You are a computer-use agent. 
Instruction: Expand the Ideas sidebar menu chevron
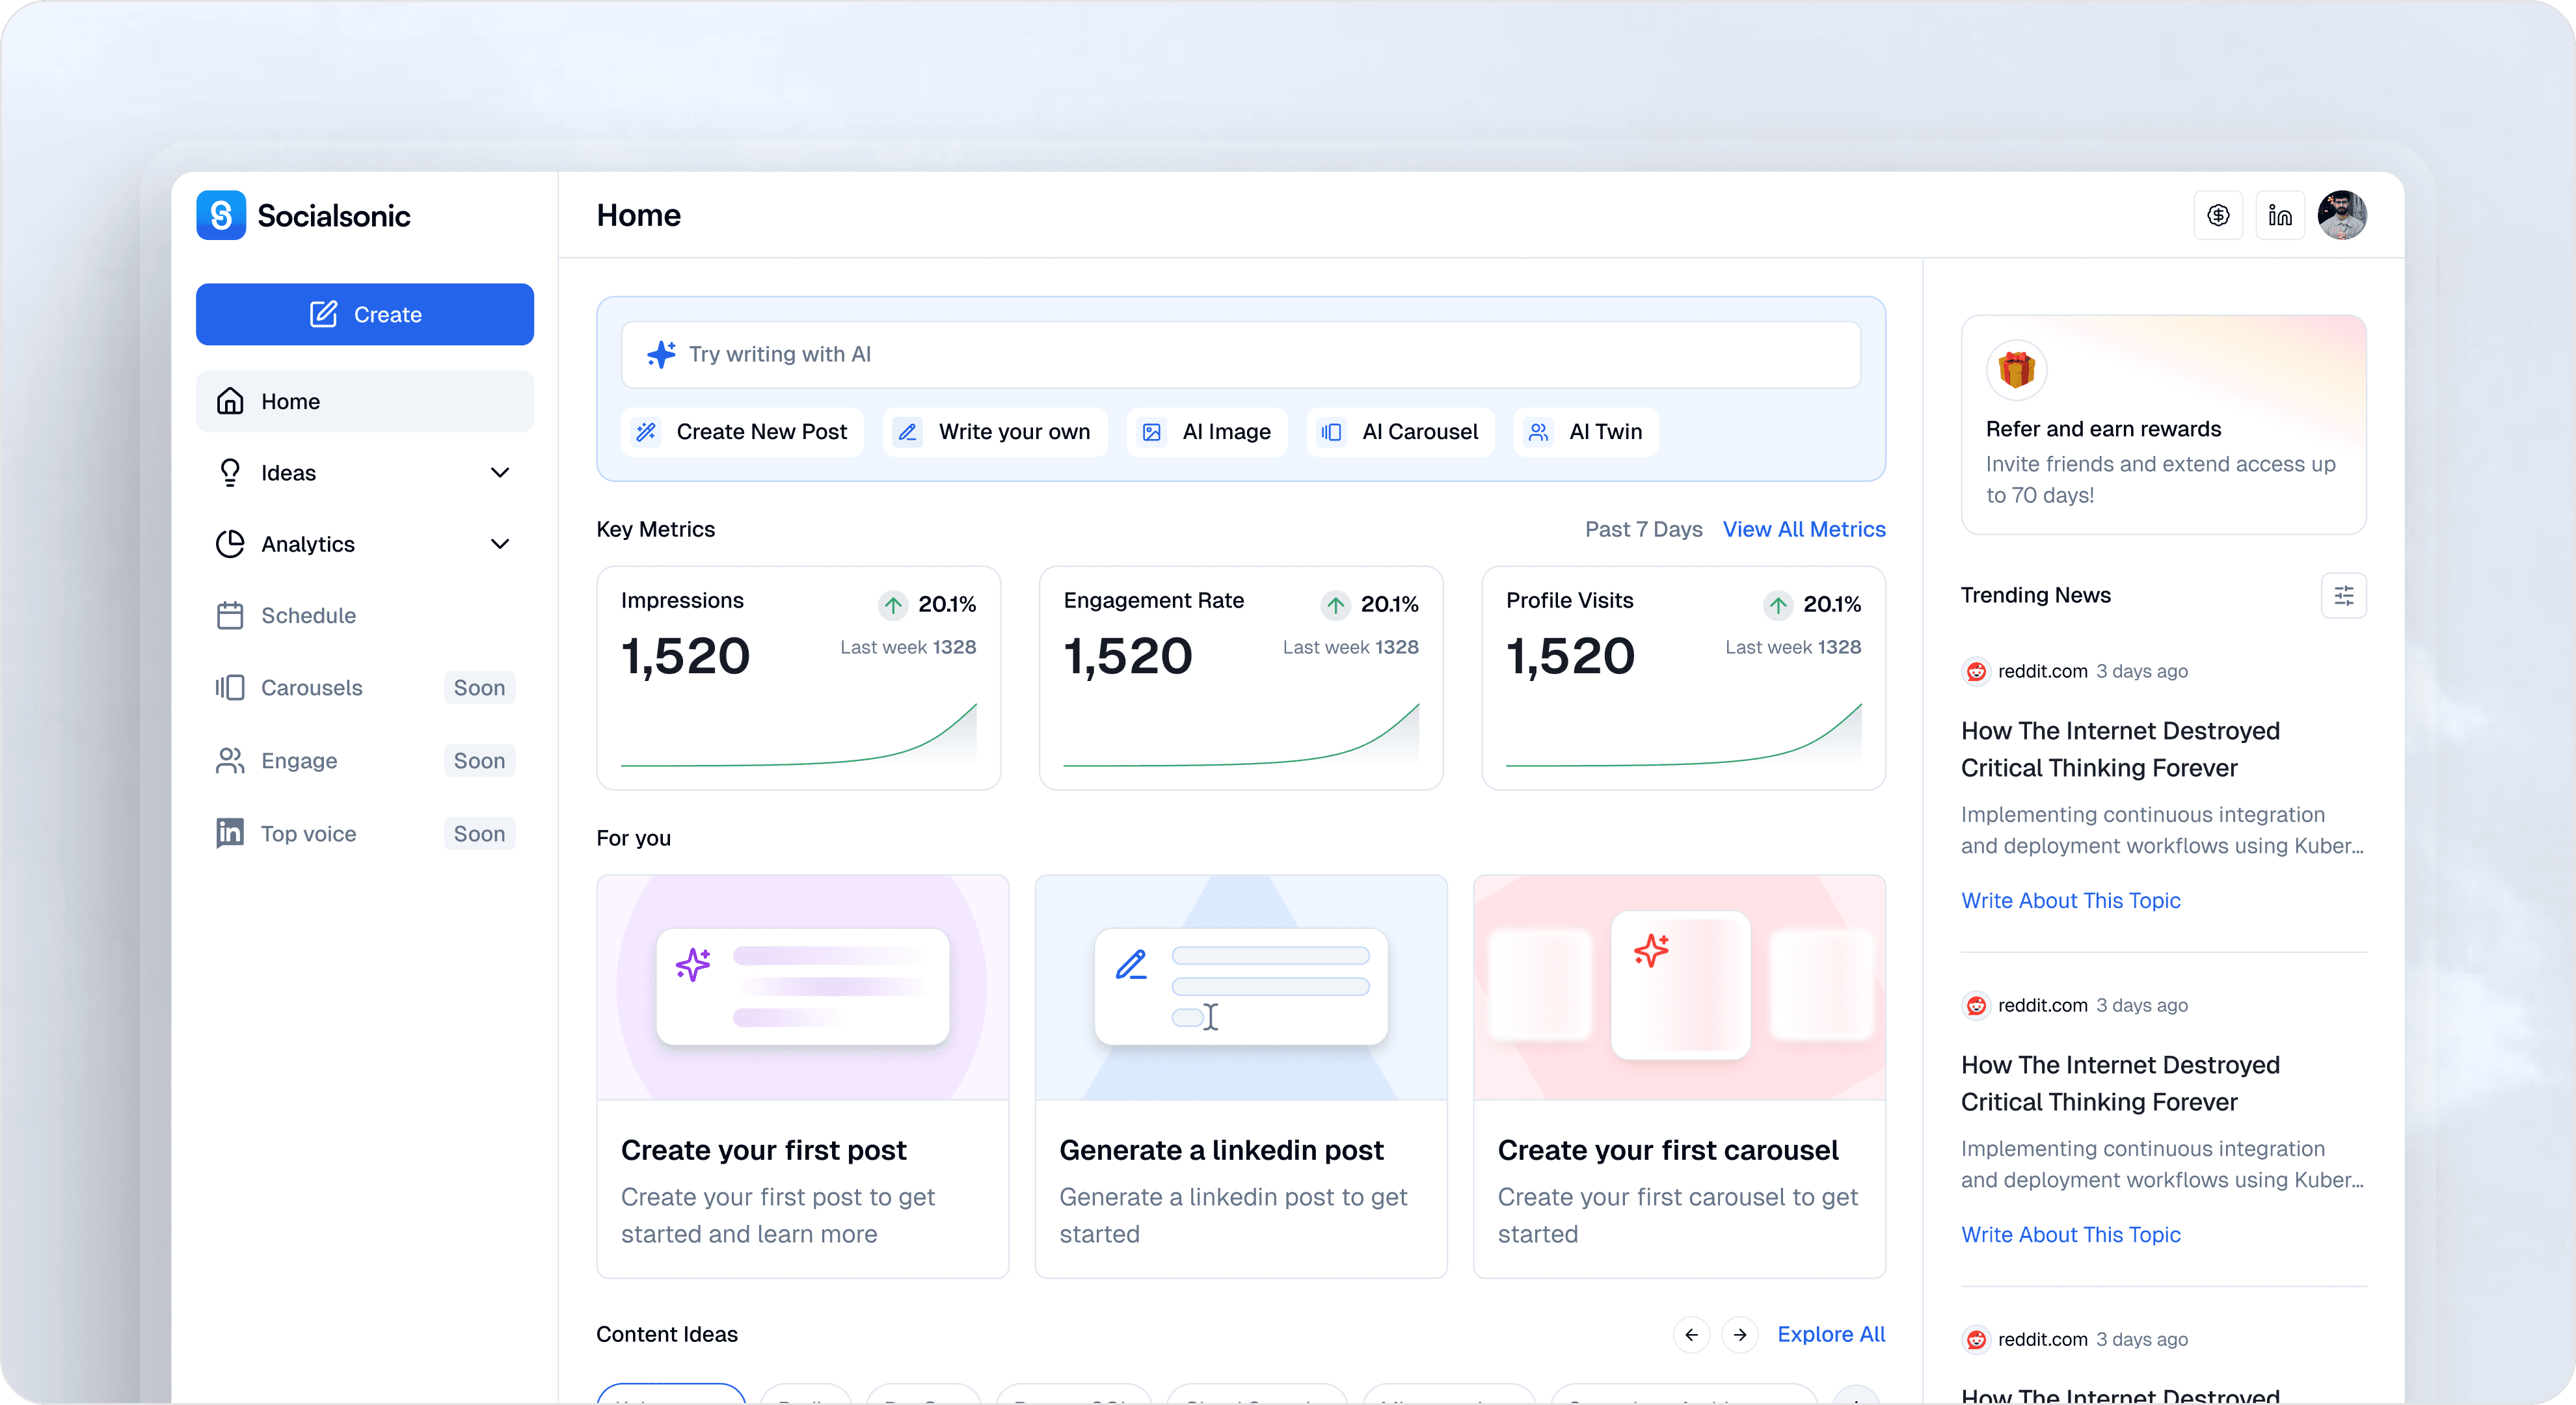tap(500, 473)
